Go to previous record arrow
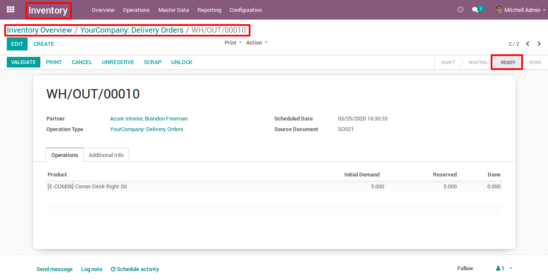Screen dimensions: 548x280 tap(528, 44)
